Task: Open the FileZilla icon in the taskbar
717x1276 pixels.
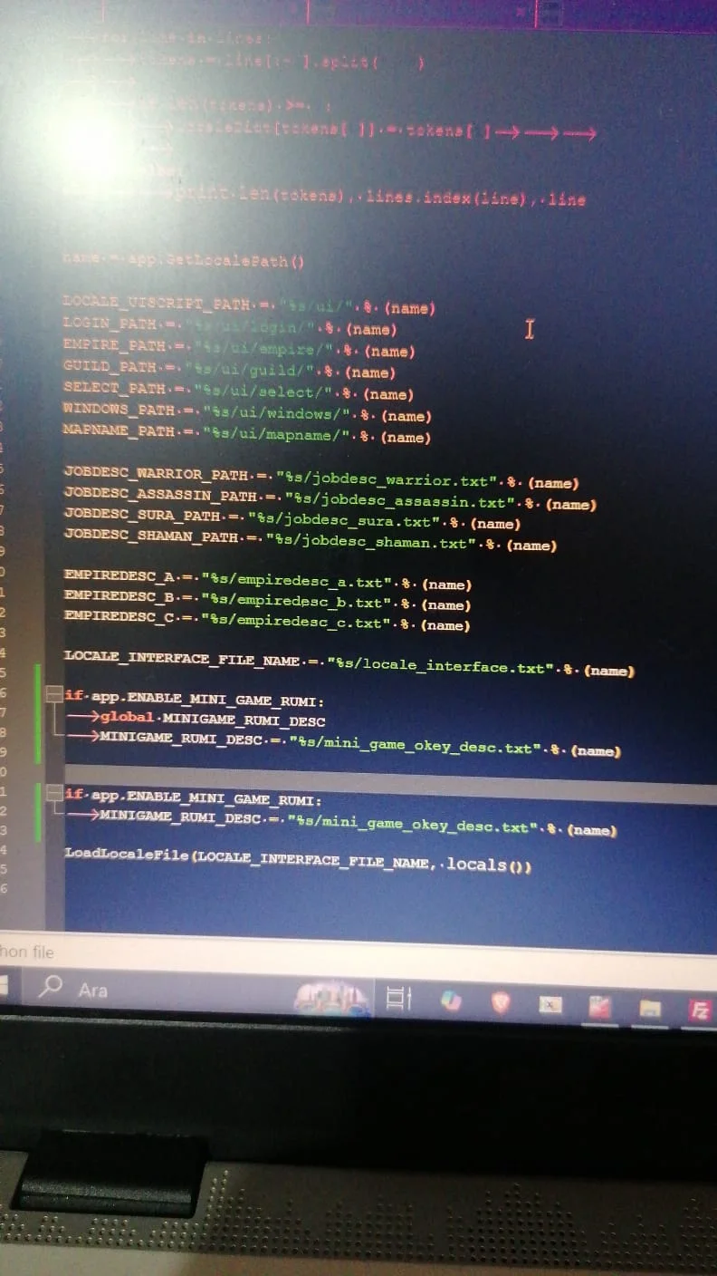Action: 700,1010
